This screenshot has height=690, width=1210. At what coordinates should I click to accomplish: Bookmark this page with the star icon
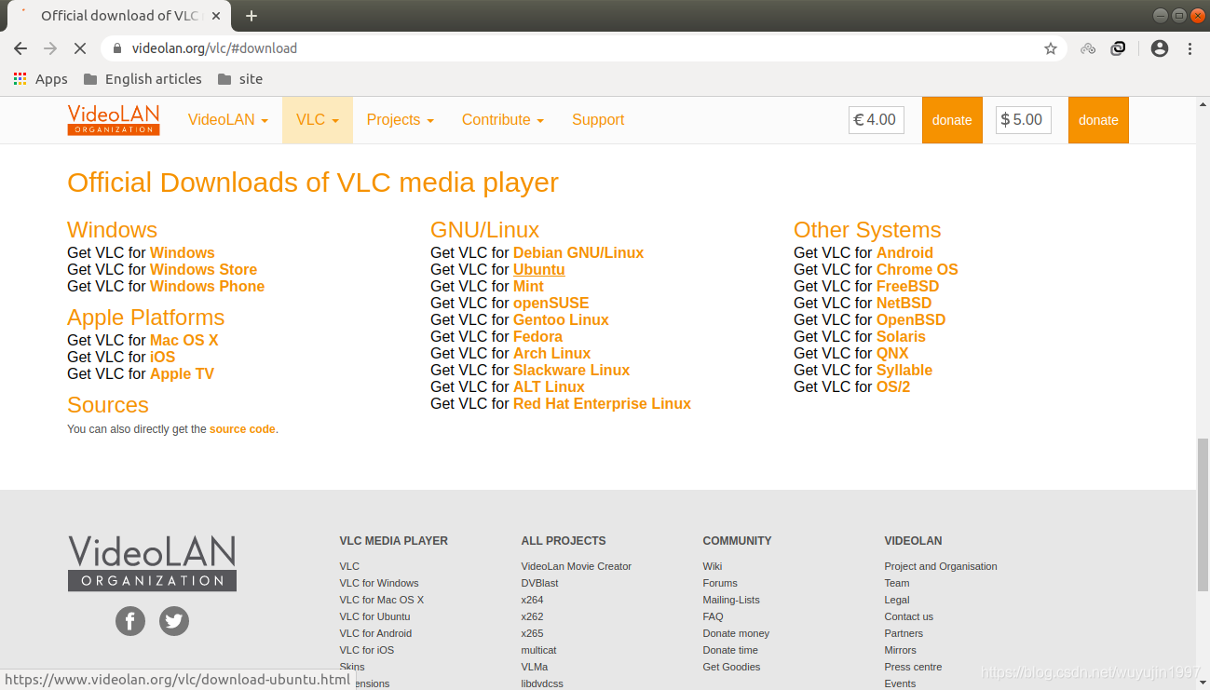click(1051, 48)
